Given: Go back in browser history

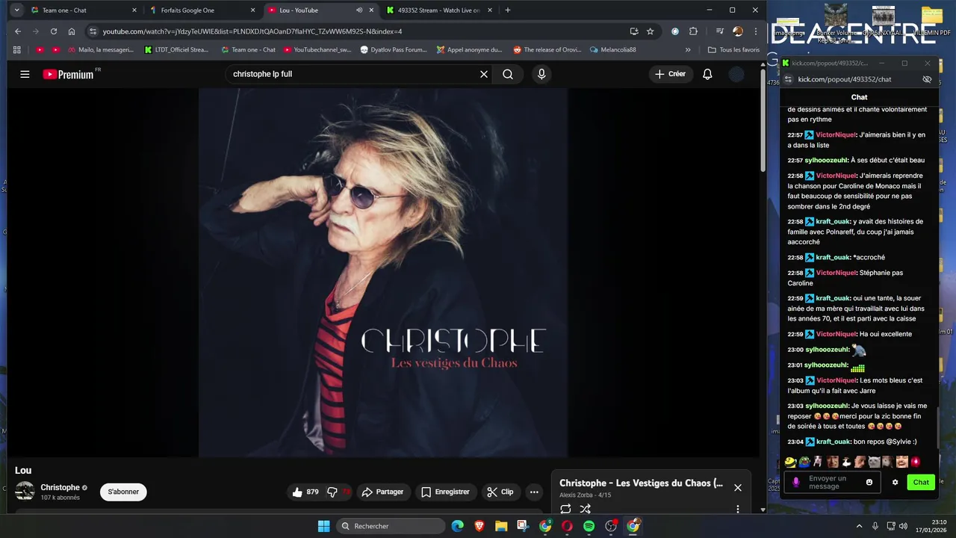Looking at the screenshot, I should coord(18,31).
